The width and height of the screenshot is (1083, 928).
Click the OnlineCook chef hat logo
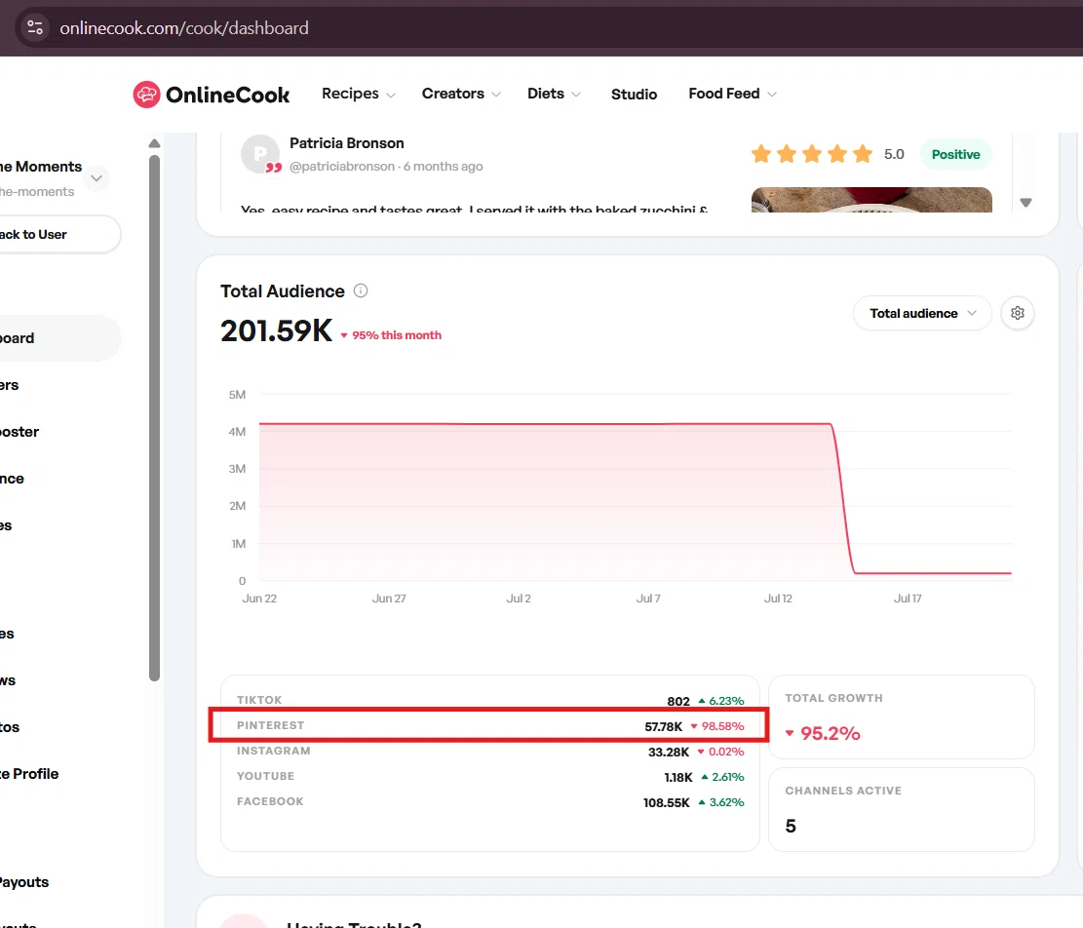(x=146, y=95)
